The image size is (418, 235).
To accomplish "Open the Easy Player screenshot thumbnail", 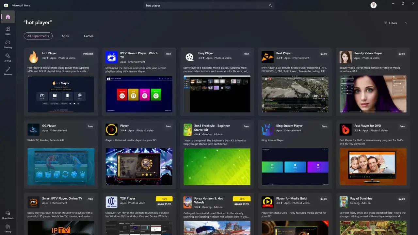I will 217,94.
